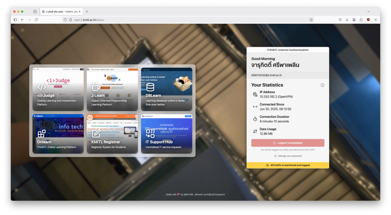The height and width of the screenshot is (215, 391).
Task: Click the email it65070030@it.kmitl.ac.th
Action: (x=266, y=75)
